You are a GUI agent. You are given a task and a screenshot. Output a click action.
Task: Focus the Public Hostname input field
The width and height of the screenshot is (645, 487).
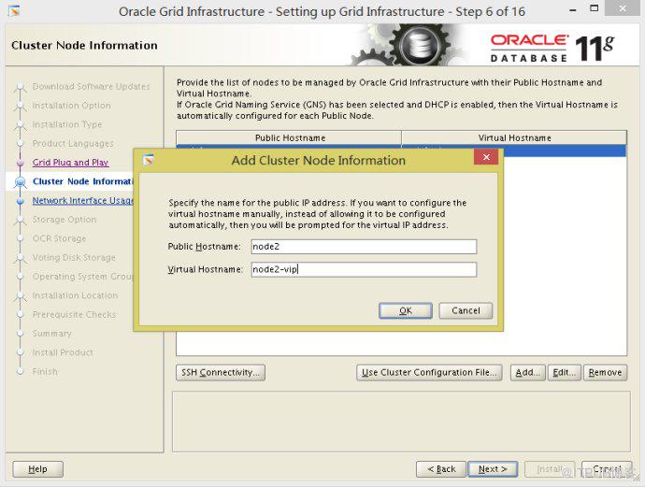click(x=364, y=247)
